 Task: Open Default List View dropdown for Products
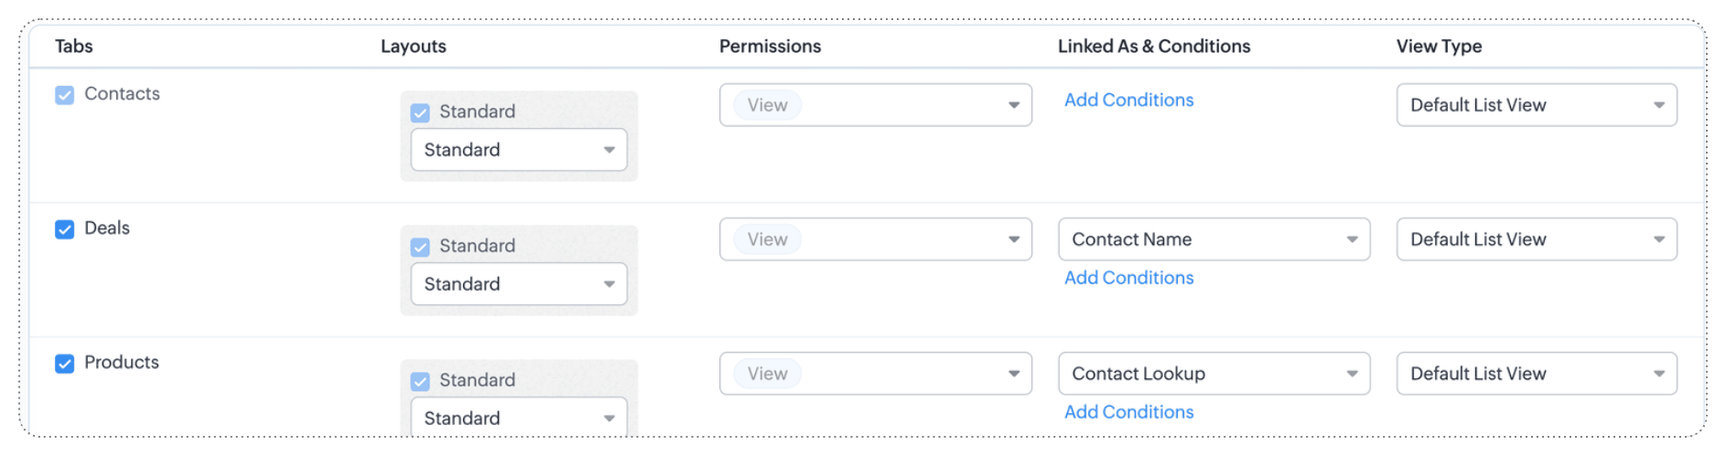[x=1537, y=374]
